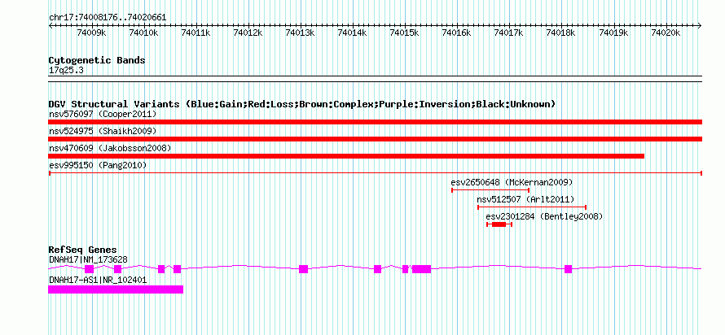Viewport: 725px width, 335px height.
Task: Open the esv995150 (Pang2010) variant label
Action: tap(98, 165)
